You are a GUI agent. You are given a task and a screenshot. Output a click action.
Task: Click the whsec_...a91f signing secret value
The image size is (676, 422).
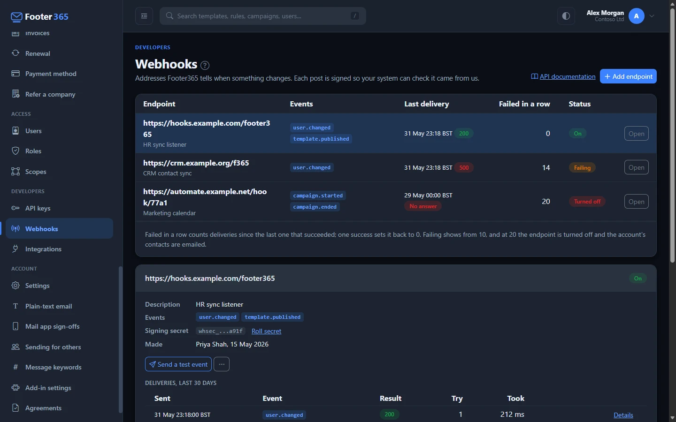point(221,331)
